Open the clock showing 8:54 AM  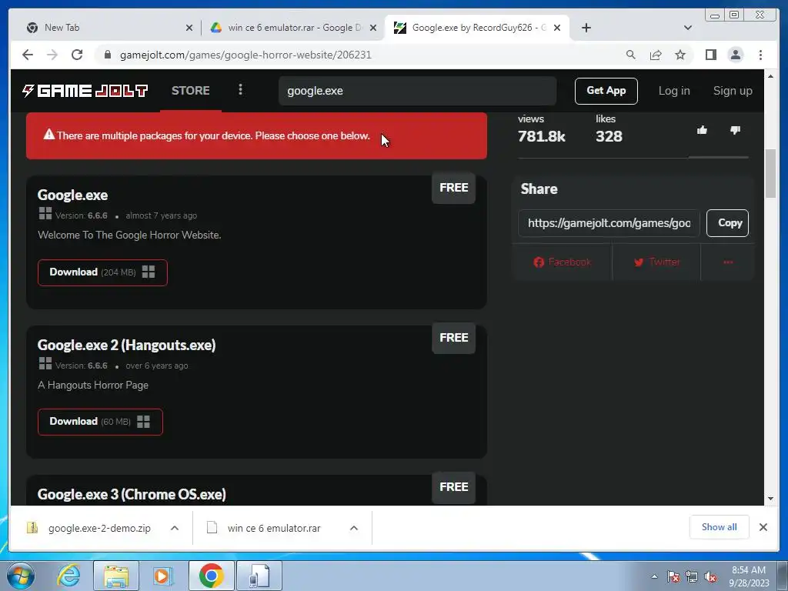click(749, 576)
